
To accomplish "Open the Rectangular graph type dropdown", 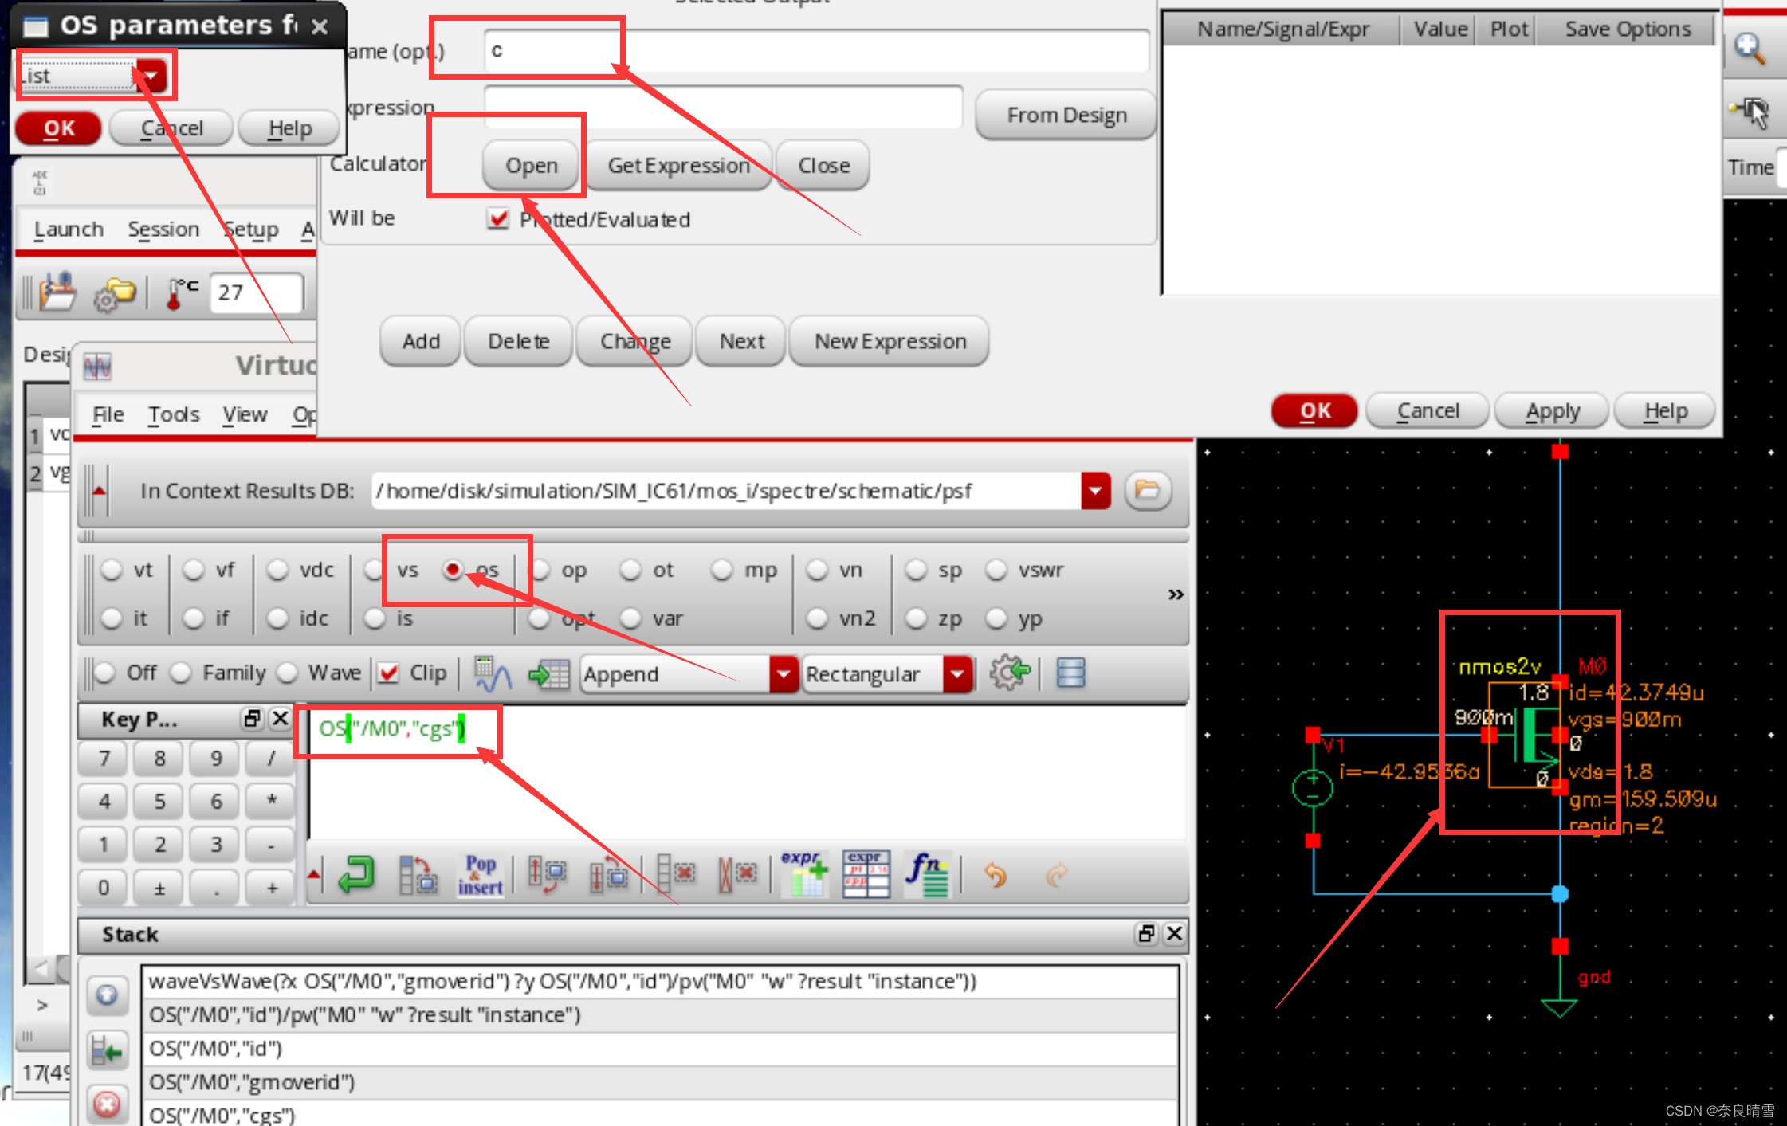I will point(957,674).
